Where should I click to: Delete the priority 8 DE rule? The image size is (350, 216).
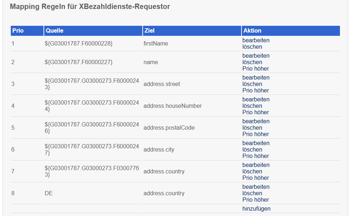252,193
